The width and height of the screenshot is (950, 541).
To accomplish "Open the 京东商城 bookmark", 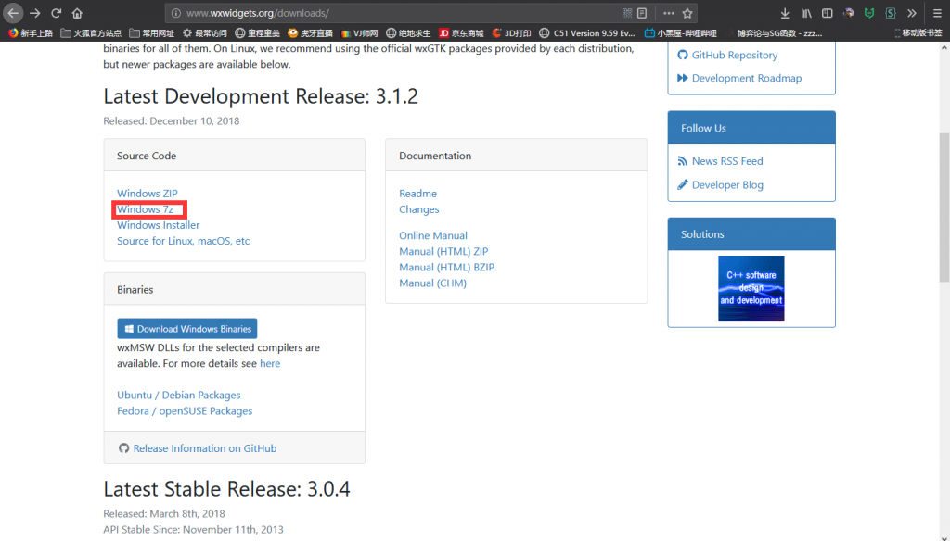I will point(461,33).
